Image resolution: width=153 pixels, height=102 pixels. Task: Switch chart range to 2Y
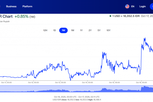(x=90, y=30)
